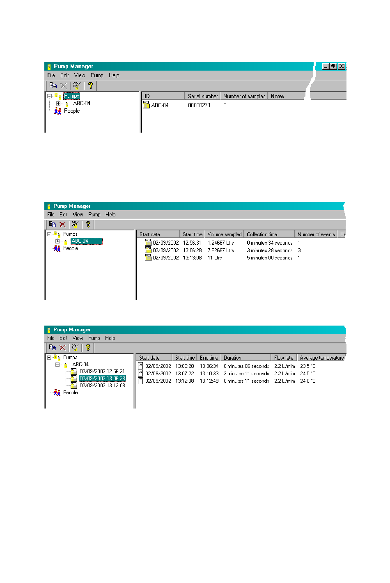Click the red X Delete icon in bottom window
Image resolution: width=390 pixels, height=583 pixels.
coord(62,348)
